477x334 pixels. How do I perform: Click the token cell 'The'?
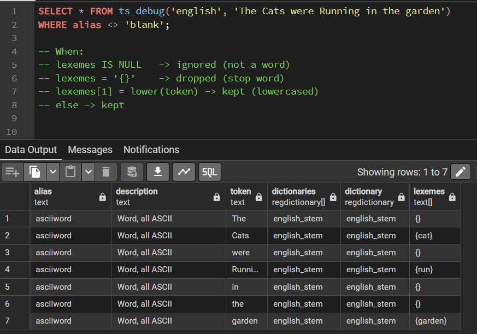(x=247, y=219)
